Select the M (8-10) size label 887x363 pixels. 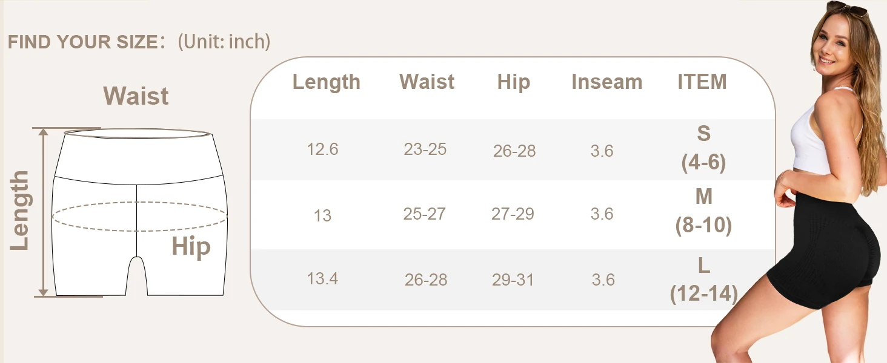[x=703, y=212]
